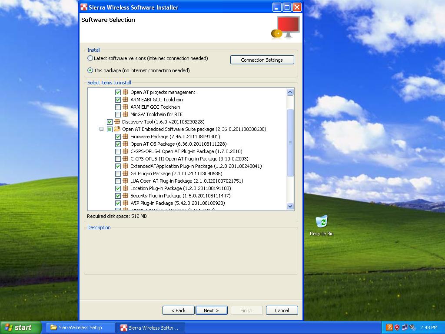Image resolution: width=445 pixels, height=334 pixels.
Task: Click package icon beside Discovery Tool
Action: point(117,122)
